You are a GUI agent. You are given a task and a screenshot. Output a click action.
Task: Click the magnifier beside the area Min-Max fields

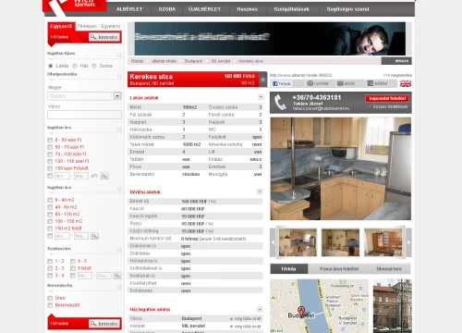[x=94, y=236]
